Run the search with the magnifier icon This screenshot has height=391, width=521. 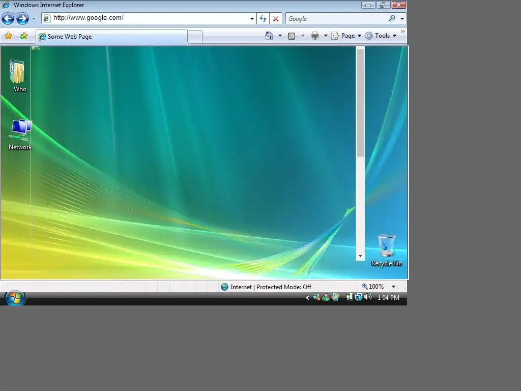click(392, 18)
